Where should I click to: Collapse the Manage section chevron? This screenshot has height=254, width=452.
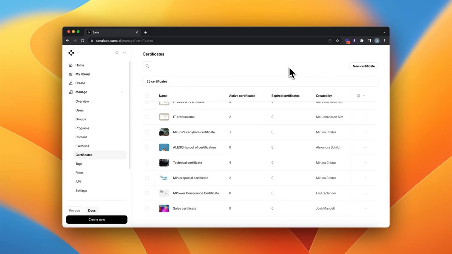point(122,92)
